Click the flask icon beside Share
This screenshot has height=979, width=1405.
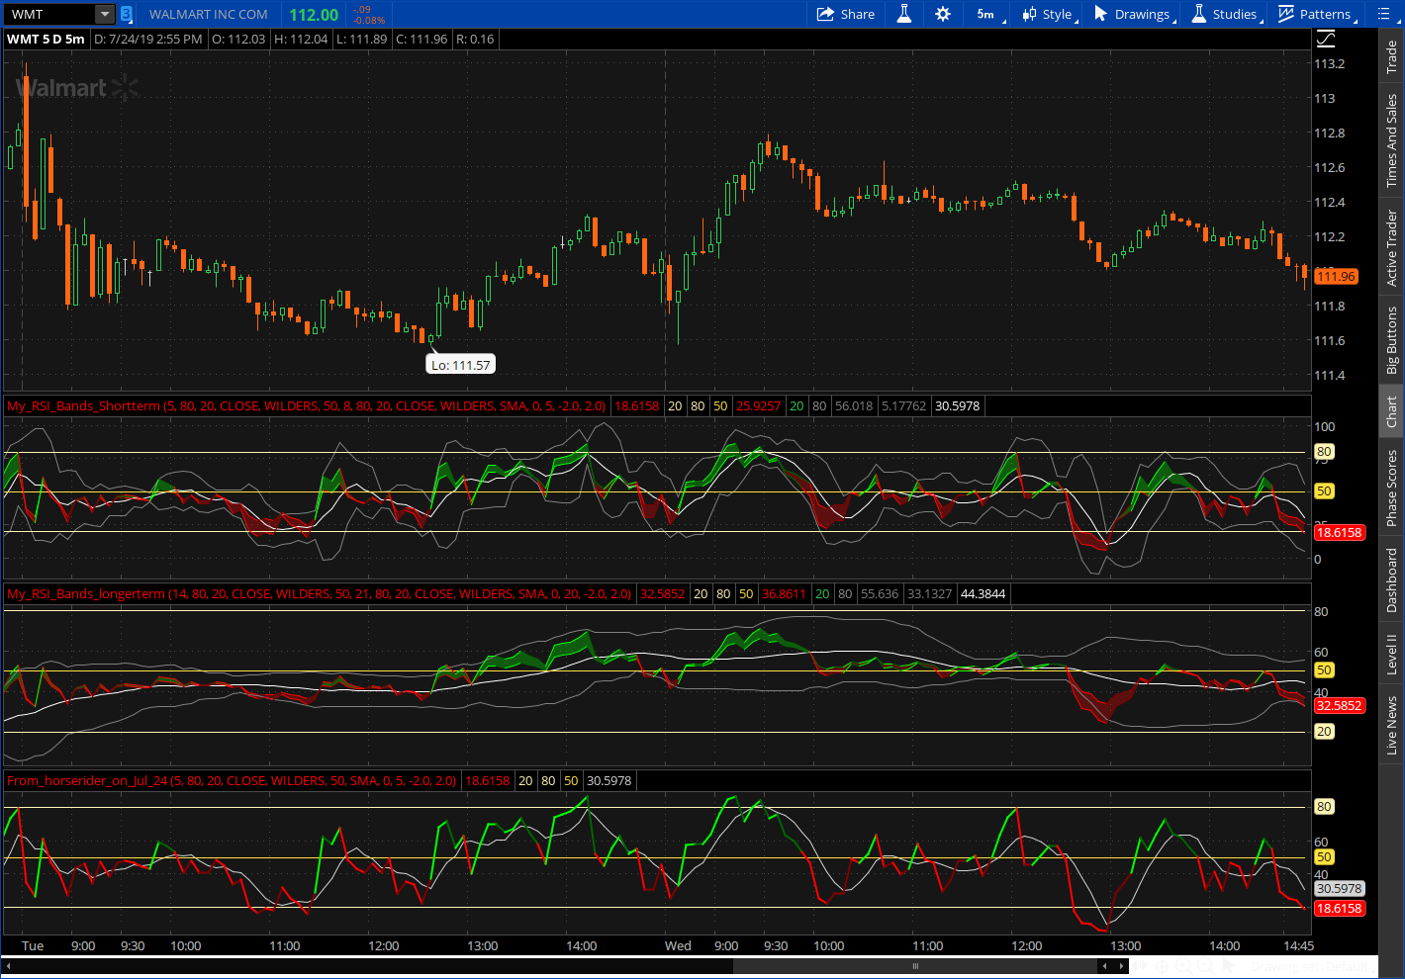click(903, 14)
